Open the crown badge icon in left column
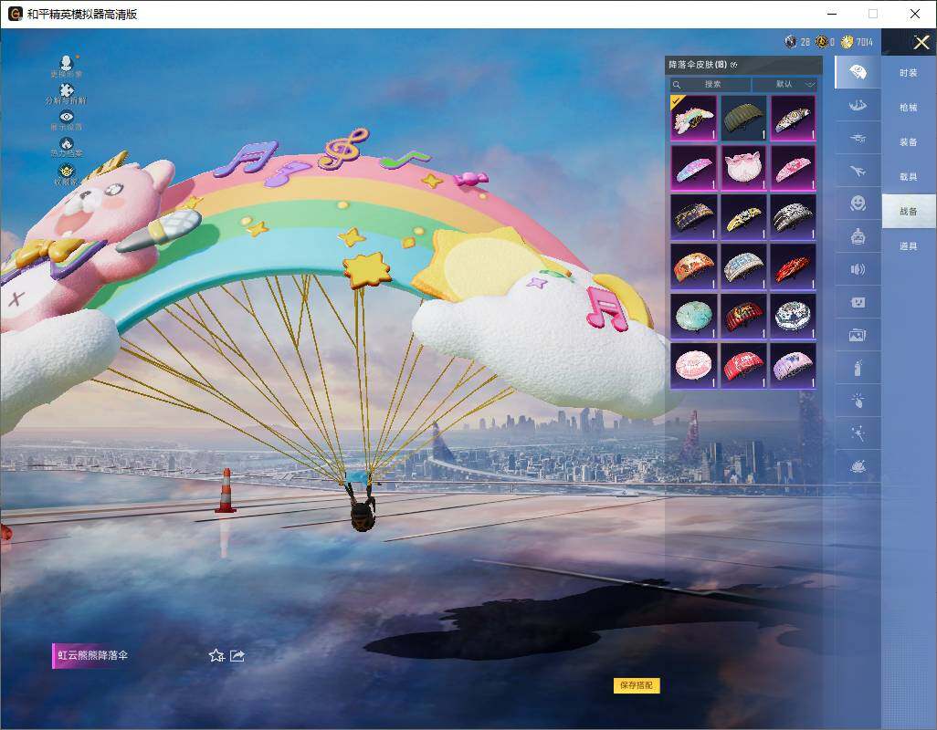Viewport: 937px width, 730px height. tap(67, 172)
